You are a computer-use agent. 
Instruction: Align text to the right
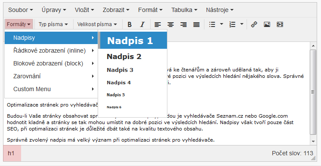(x=183, y=24)
